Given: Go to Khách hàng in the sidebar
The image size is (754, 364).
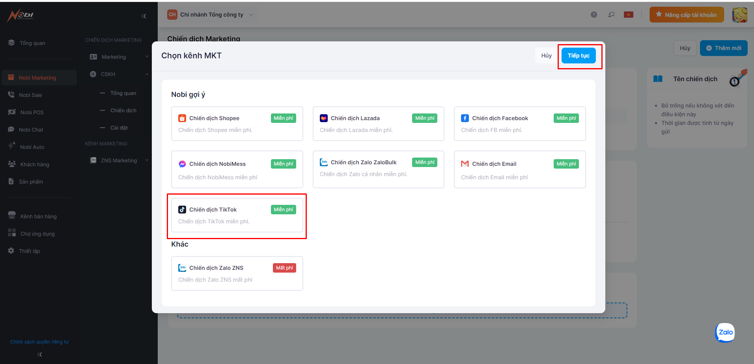Looking at the screenshot, I should [35, 164].
